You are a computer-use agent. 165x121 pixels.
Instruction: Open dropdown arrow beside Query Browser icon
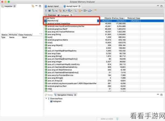click(72, 11)
